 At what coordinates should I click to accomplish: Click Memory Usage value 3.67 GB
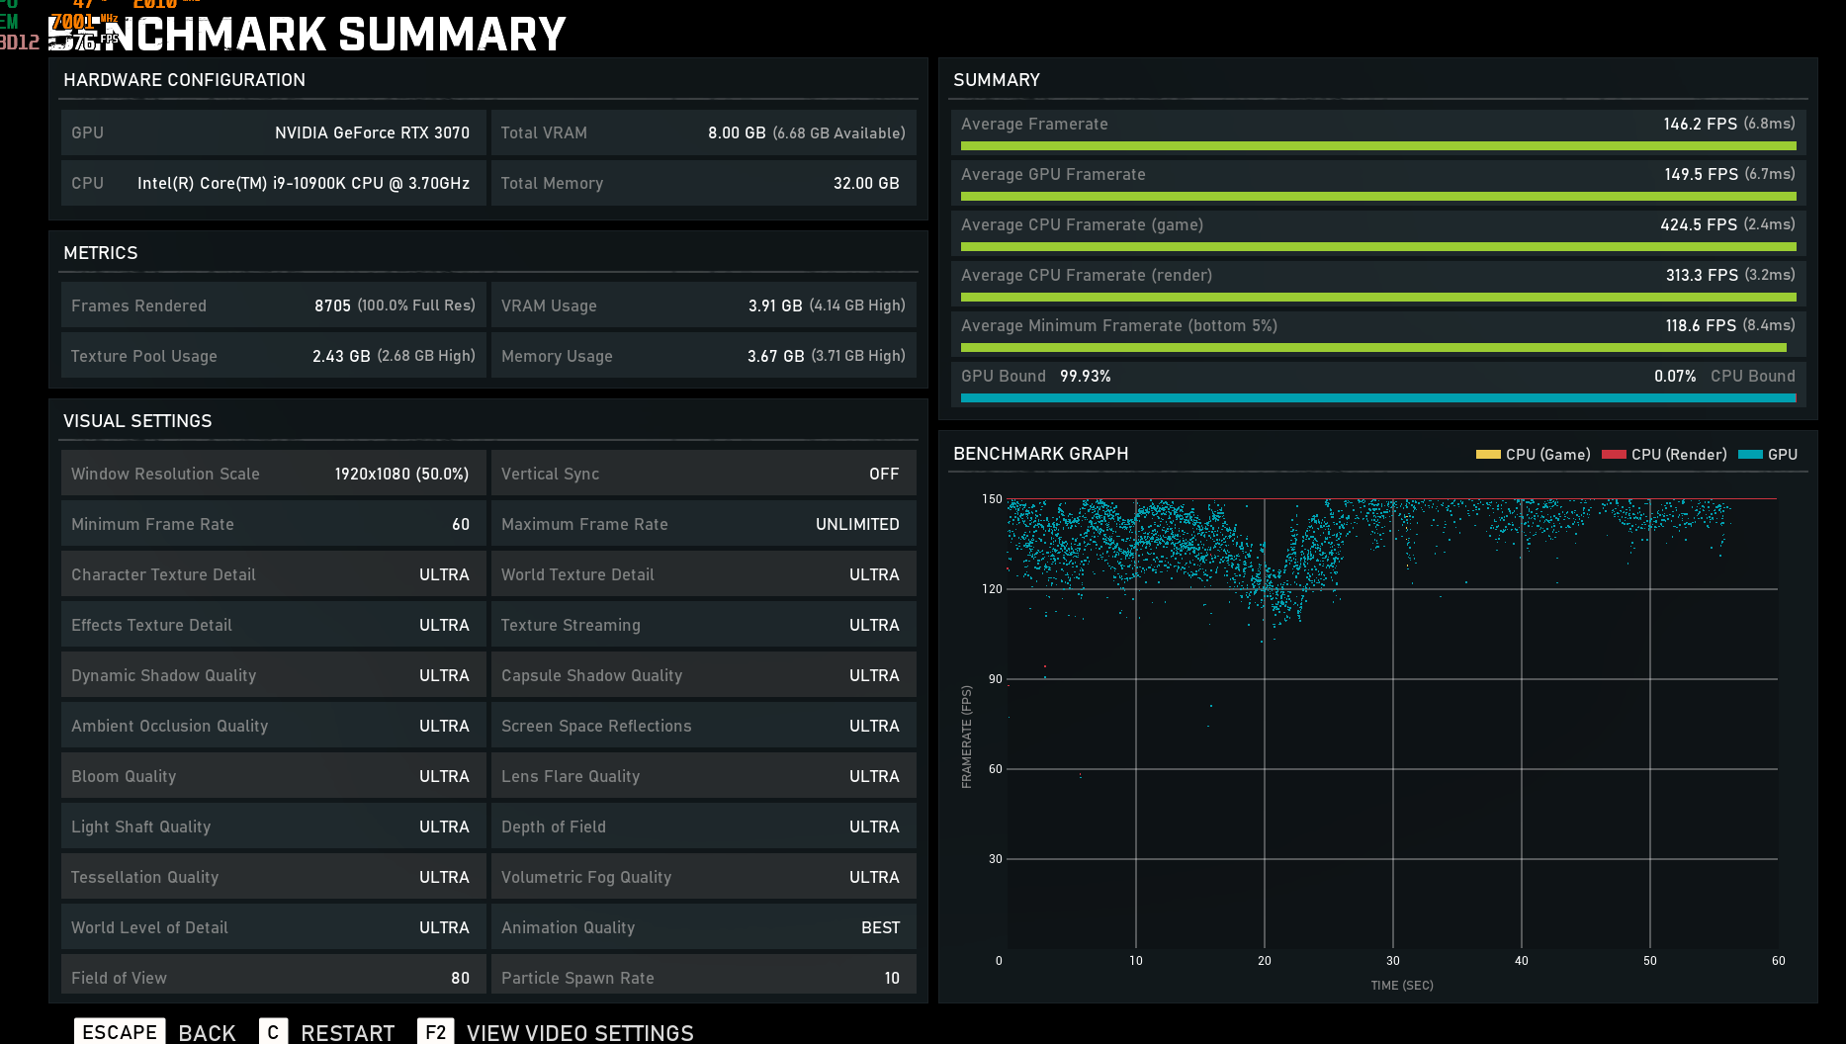pos(775,357)
